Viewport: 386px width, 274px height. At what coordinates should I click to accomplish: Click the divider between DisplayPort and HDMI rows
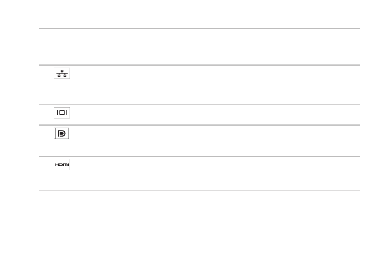(200, 156)
